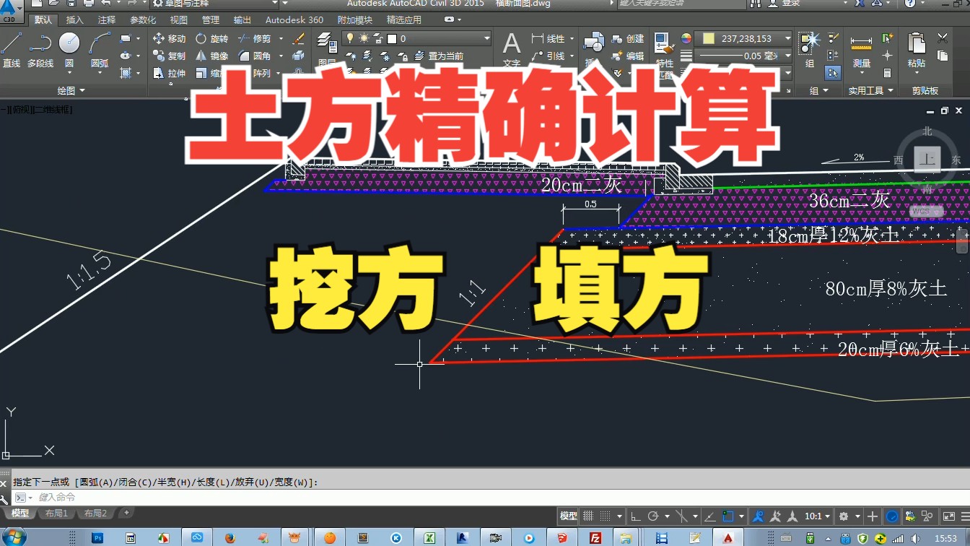Image resolution: width=970 pixels, height=546 pixels.
Task: Open the 10:1 annotation scale dropdown
Action: pos(817,516)
